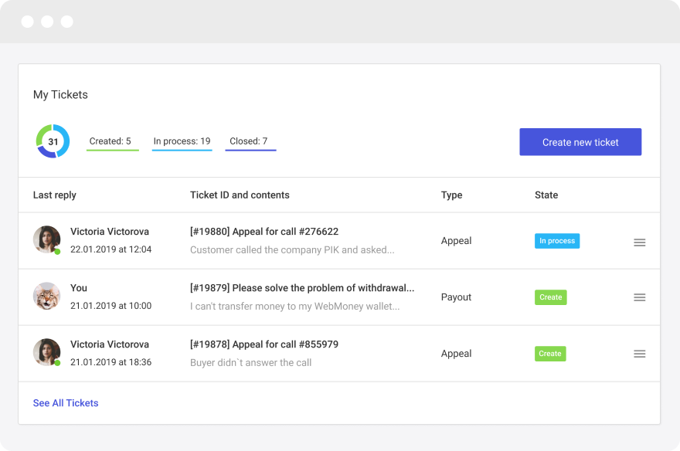Filter by Closed: 7 tab
The image size is (680, 451).
point(249,141)
